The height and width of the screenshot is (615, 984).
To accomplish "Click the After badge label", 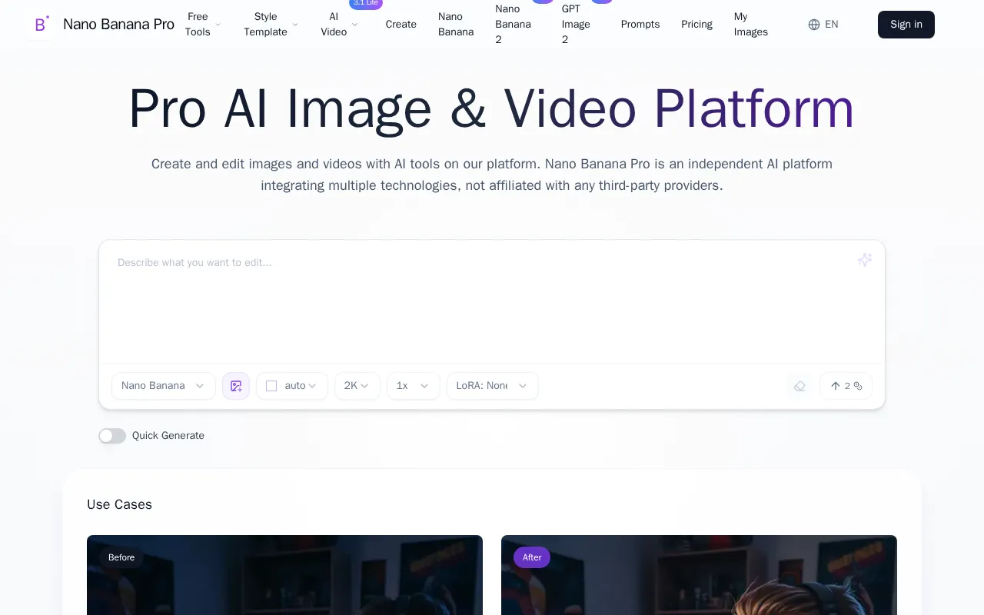I will (532, 557).
